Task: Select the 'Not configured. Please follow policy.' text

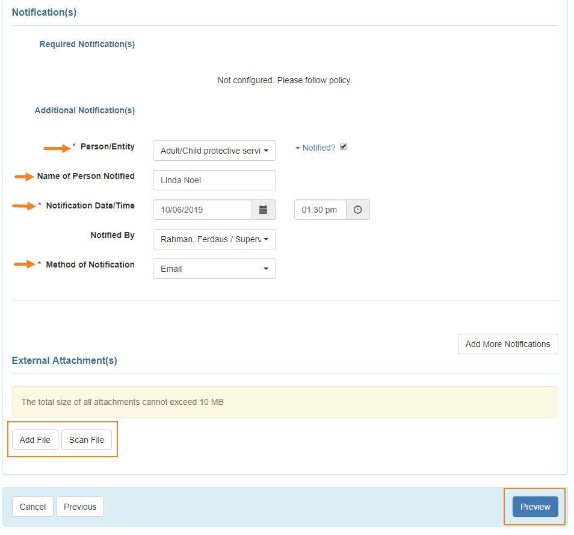Action: pos(285,80)
